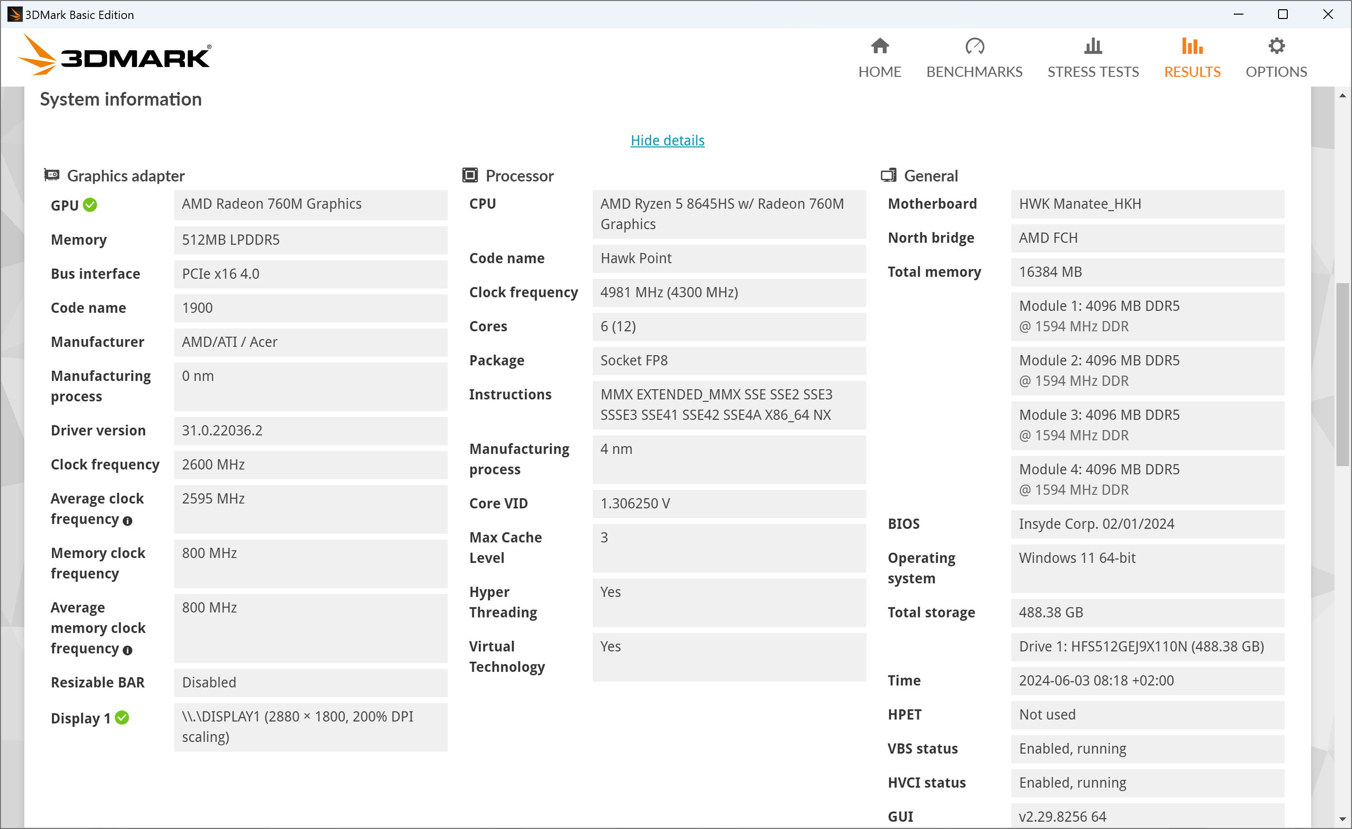Click the MMX instructions list value
Image resolution: width=1352 pixels, height=829 pixels.
[729, 405]
